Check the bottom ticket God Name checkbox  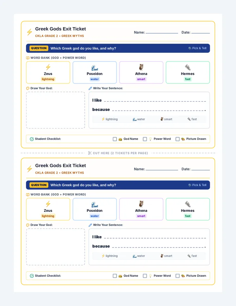[115, 276]
